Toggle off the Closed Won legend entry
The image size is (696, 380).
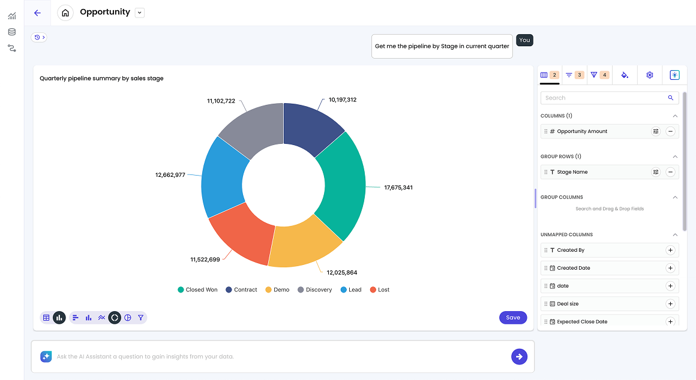click(197, 289)
